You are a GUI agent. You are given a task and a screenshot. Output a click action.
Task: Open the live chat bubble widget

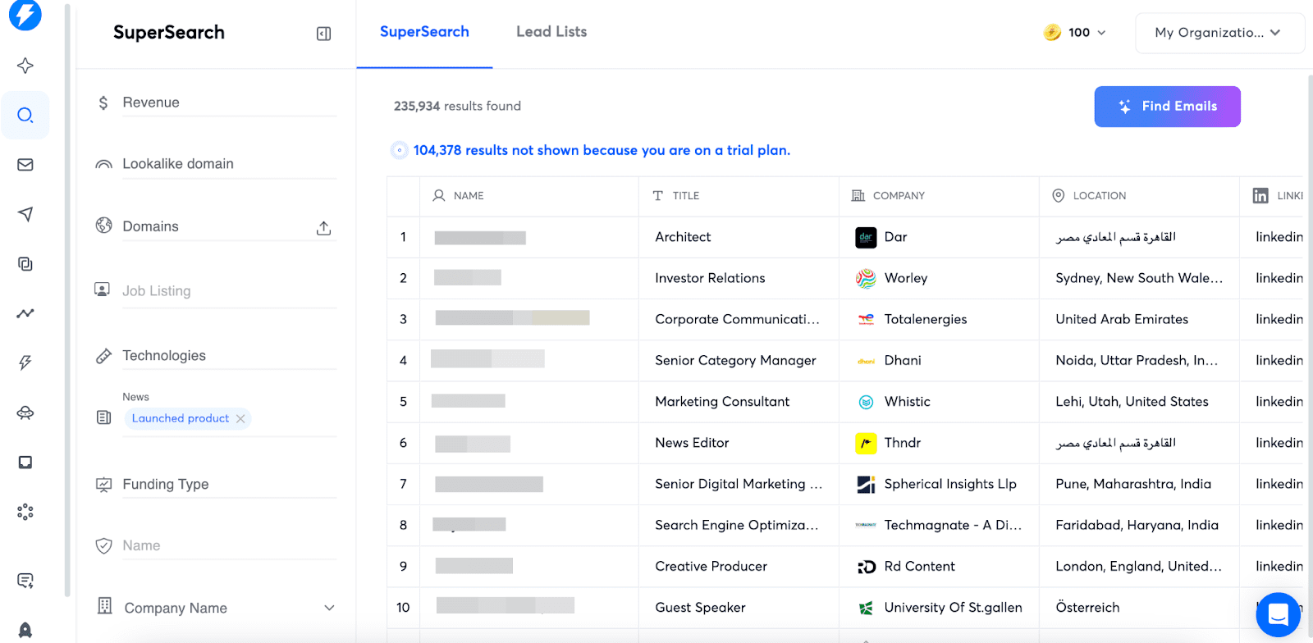[x=1278, y=614]
